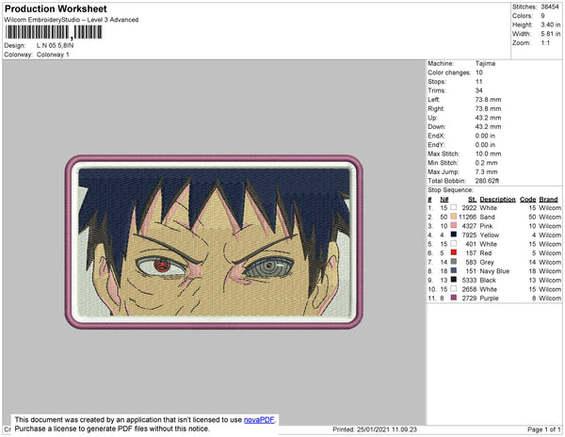Click the Navy Blue swatch in row 8

pyautogui.click(x=454, y=270)
